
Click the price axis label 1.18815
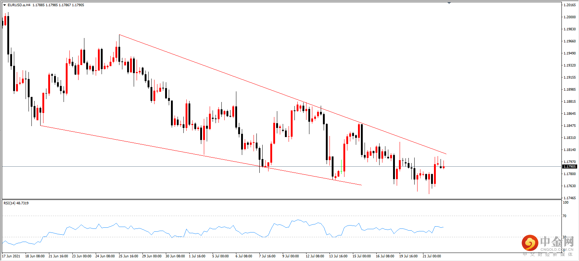pos(570,102)
